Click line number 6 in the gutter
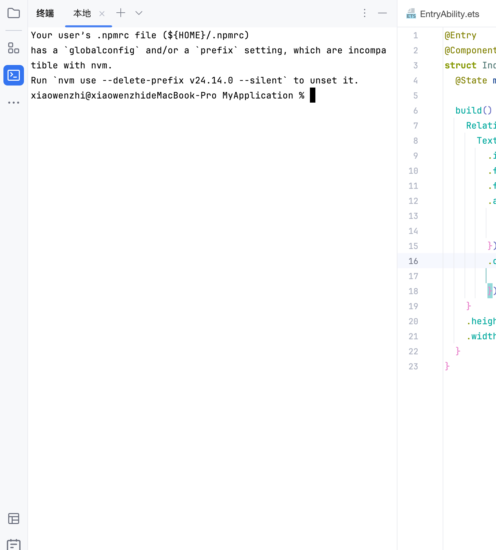 coord(416,110)
